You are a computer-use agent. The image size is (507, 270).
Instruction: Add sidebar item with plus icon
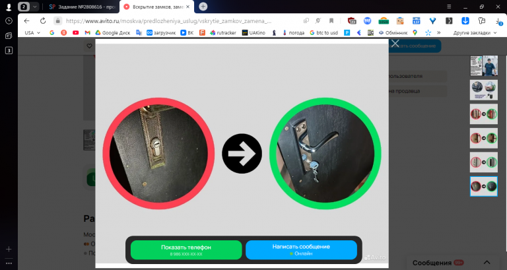(x=9, y=249)
